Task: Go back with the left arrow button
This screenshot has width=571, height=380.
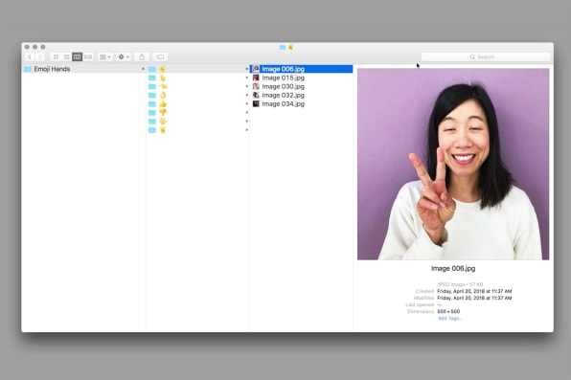Action: (30, 56)
